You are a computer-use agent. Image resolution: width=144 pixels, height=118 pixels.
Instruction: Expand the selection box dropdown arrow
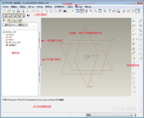73,11
